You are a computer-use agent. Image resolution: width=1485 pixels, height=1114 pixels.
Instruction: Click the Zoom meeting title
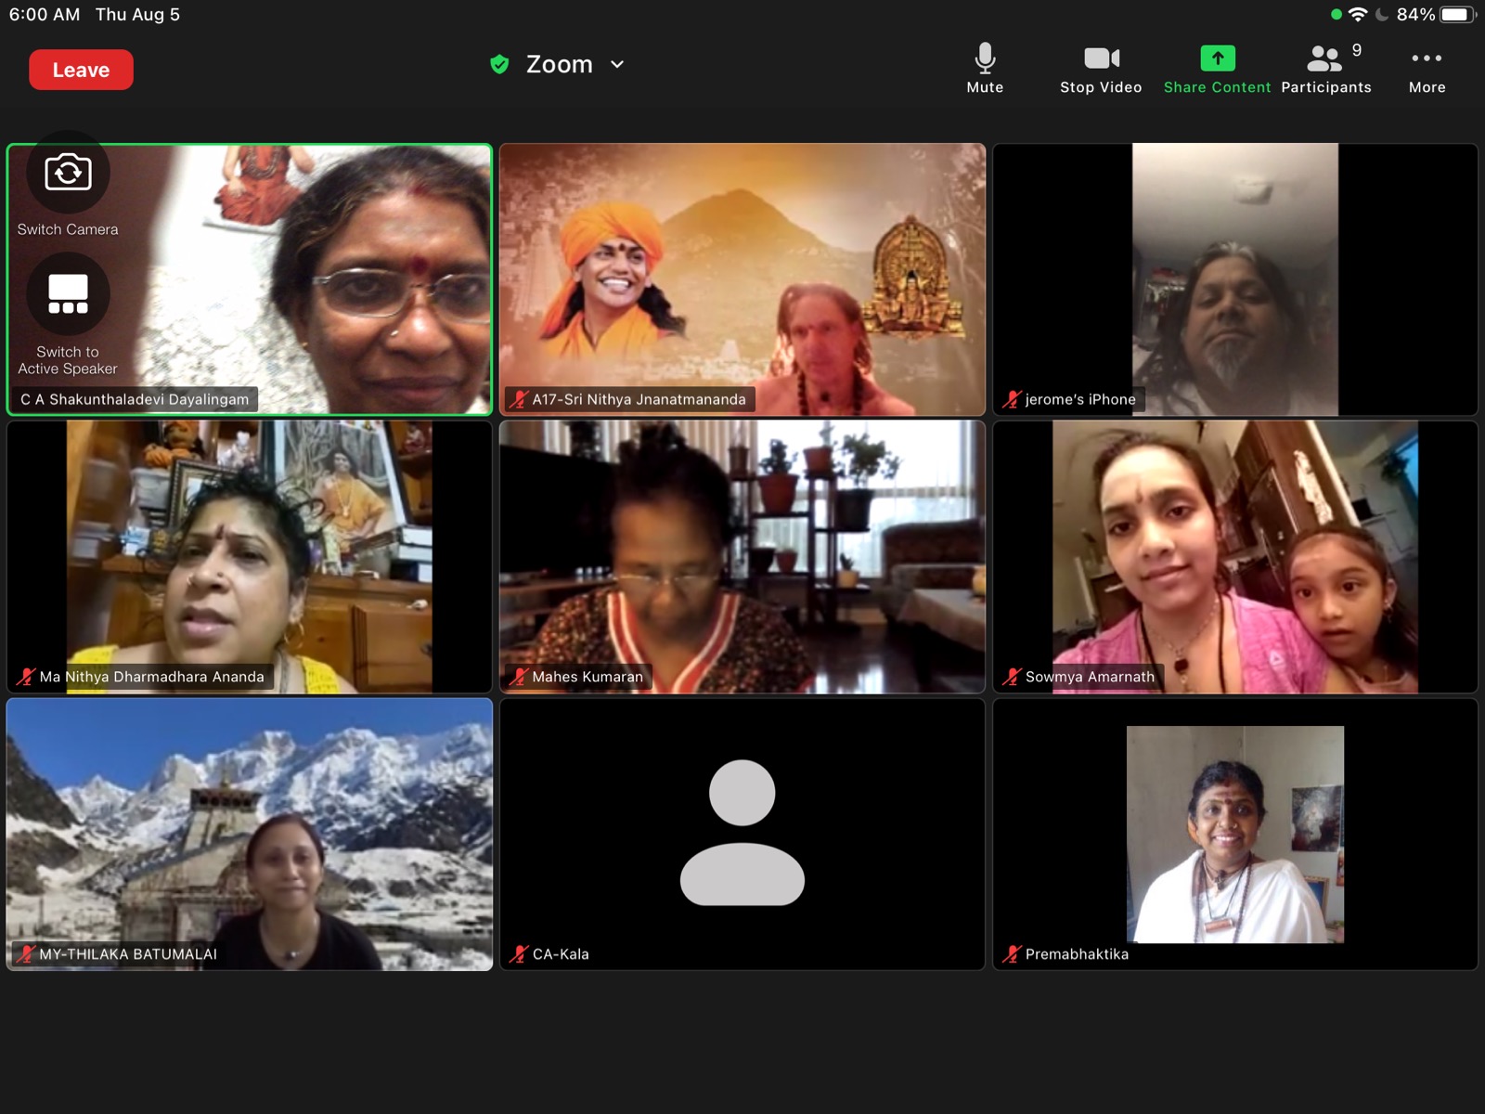click(x=559, y=64)
